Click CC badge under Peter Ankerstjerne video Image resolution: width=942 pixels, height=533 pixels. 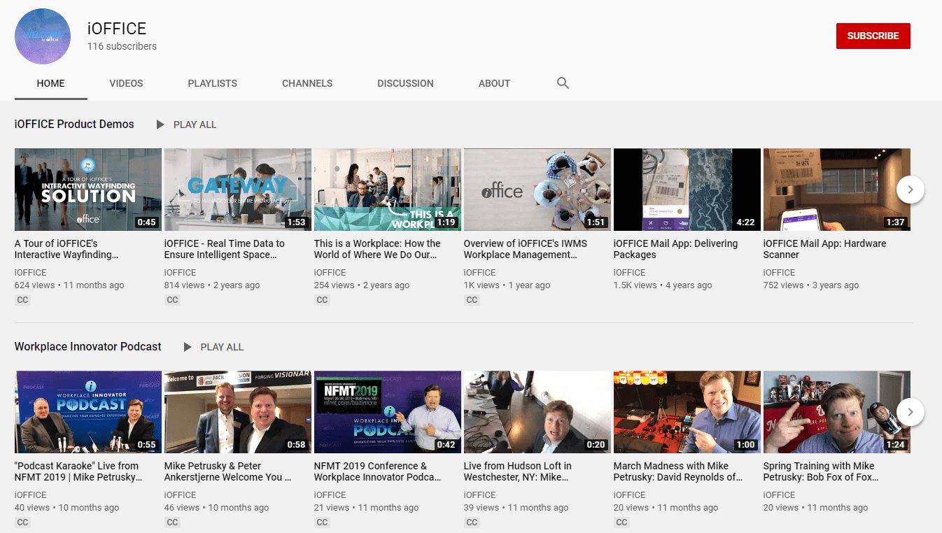point(172,523)
